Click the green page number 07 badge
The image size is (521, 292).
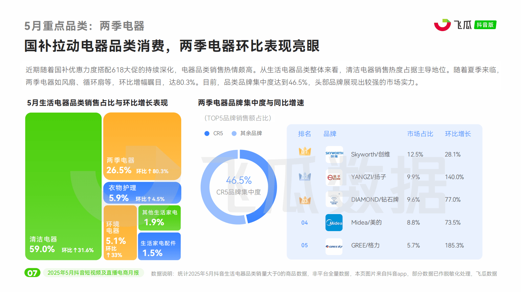click(x=33, y=273)
